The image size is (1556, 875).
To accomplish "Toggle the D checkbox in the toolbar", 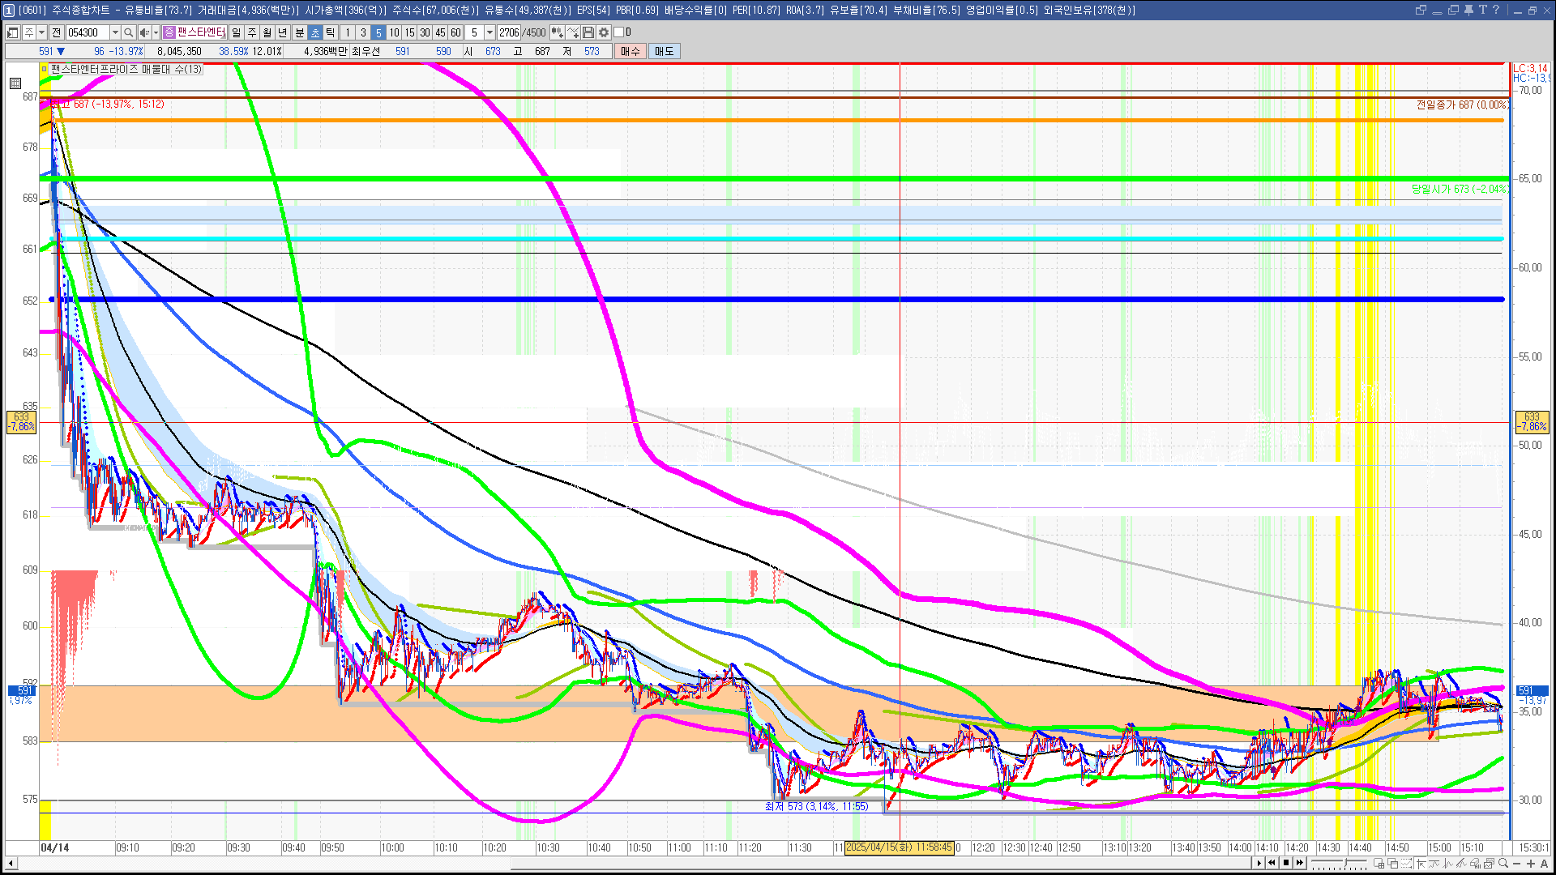I will click(x=619, y=32).
